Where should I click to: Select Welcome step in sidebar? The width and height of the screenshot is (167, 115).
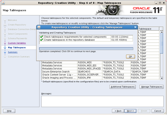point(12,20)
